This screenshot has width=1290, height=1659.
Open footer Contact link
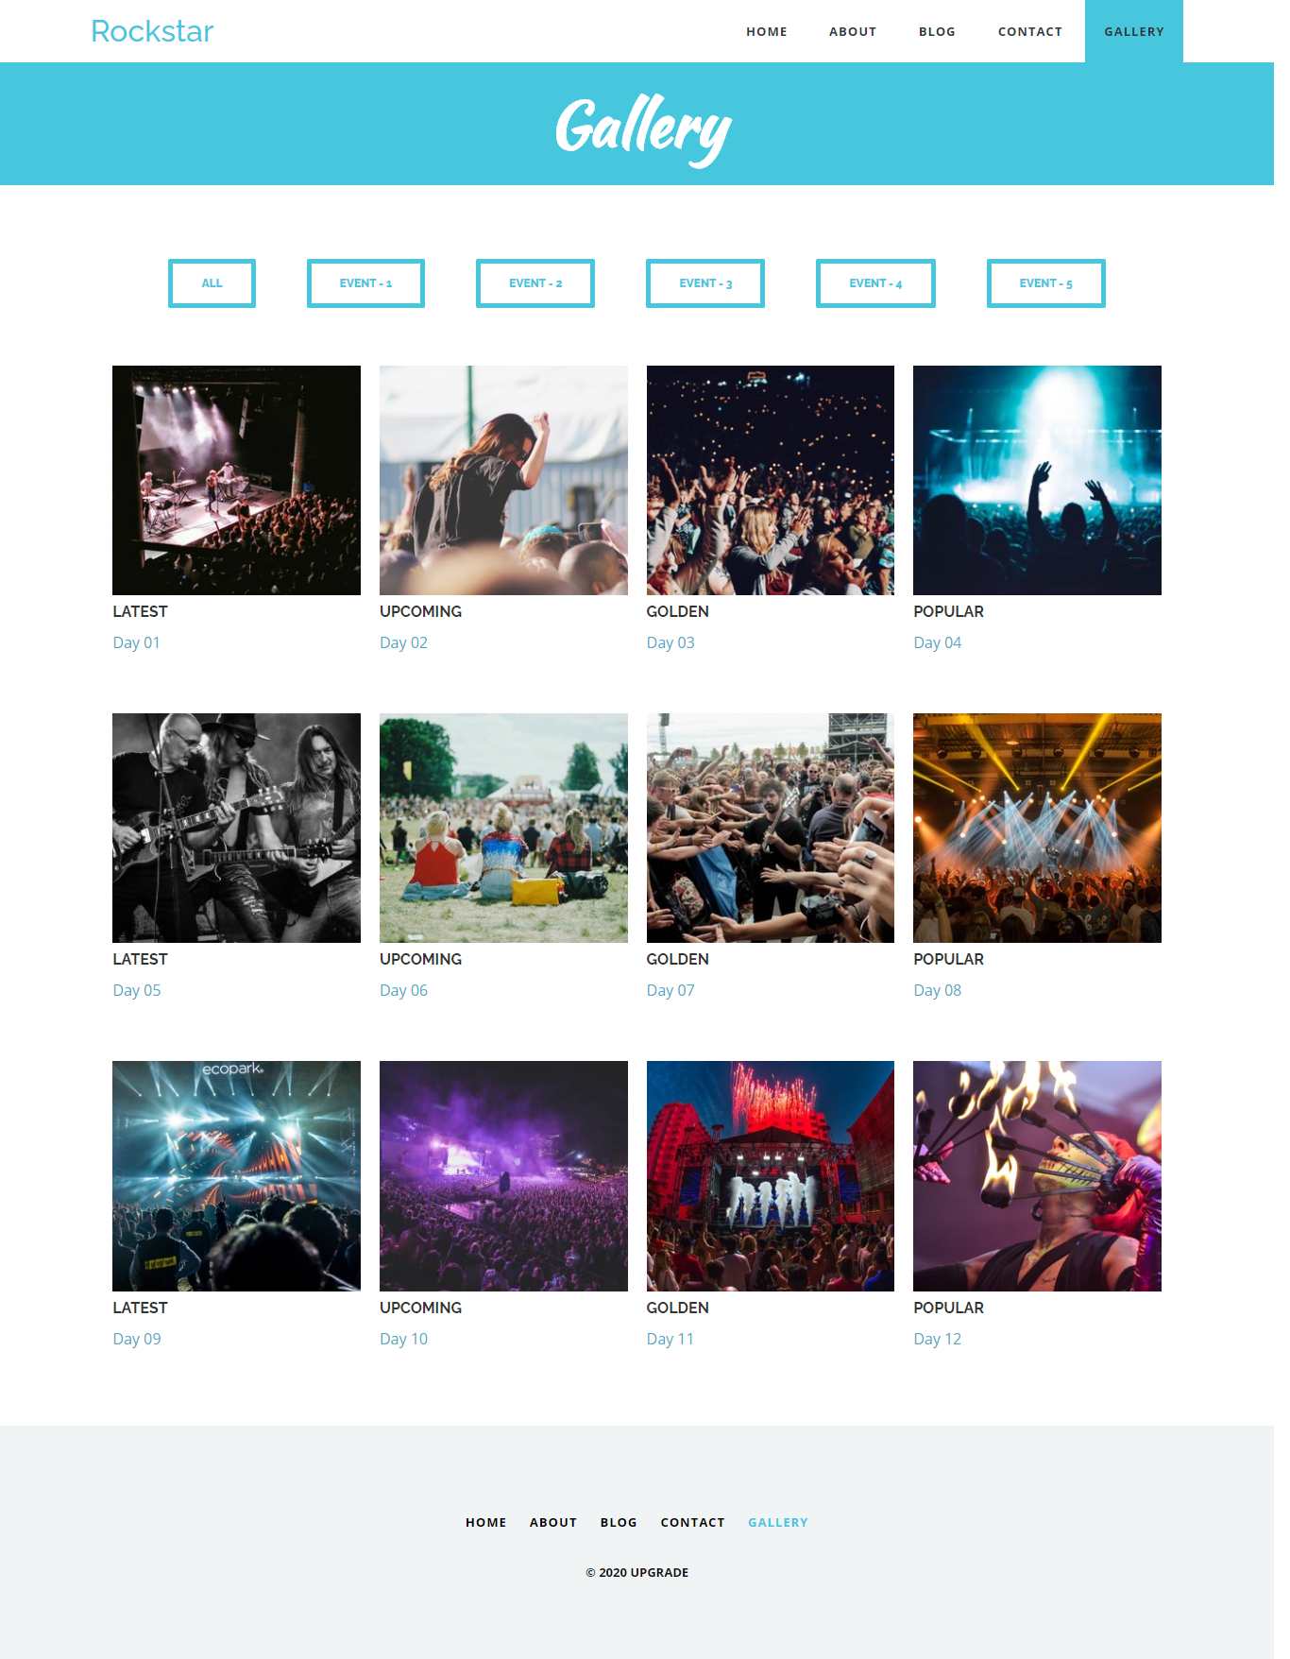pyautogui.click(x=692, y=1522)
